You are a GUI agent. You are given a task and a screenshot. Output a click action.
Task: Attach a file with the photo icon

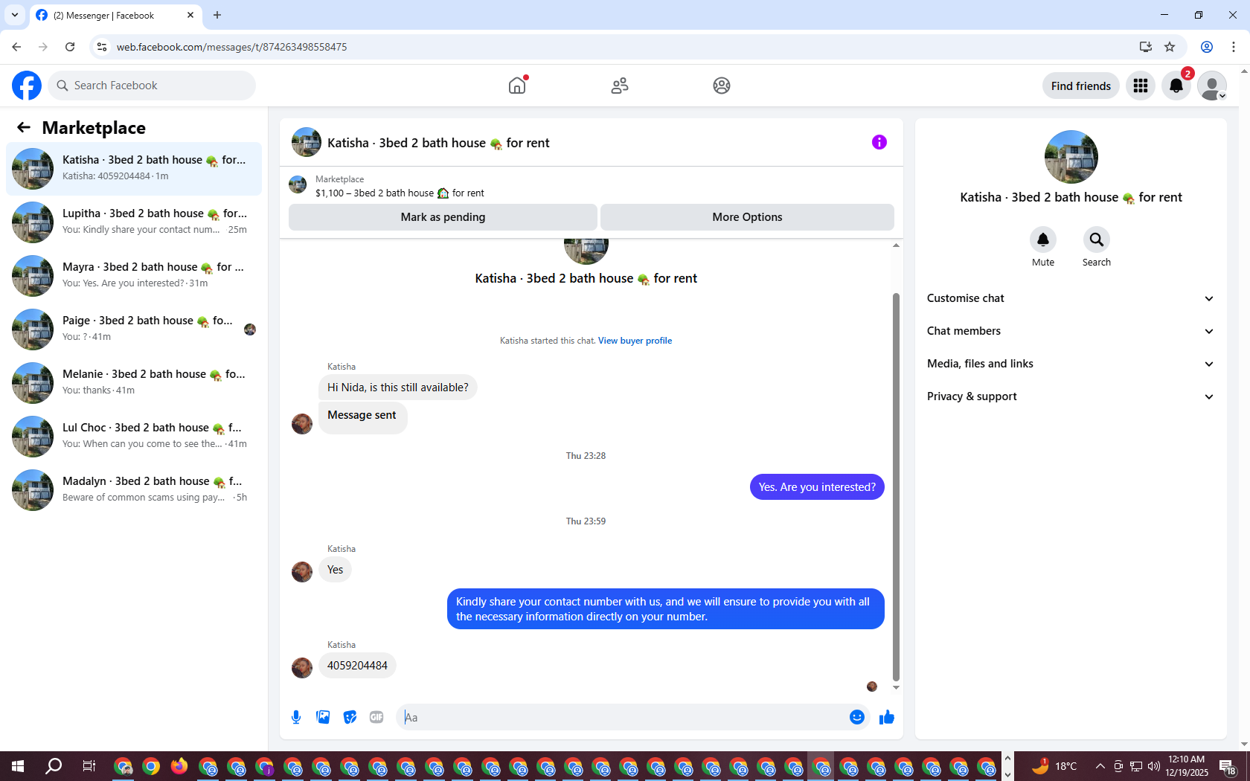tap(323, 717)
